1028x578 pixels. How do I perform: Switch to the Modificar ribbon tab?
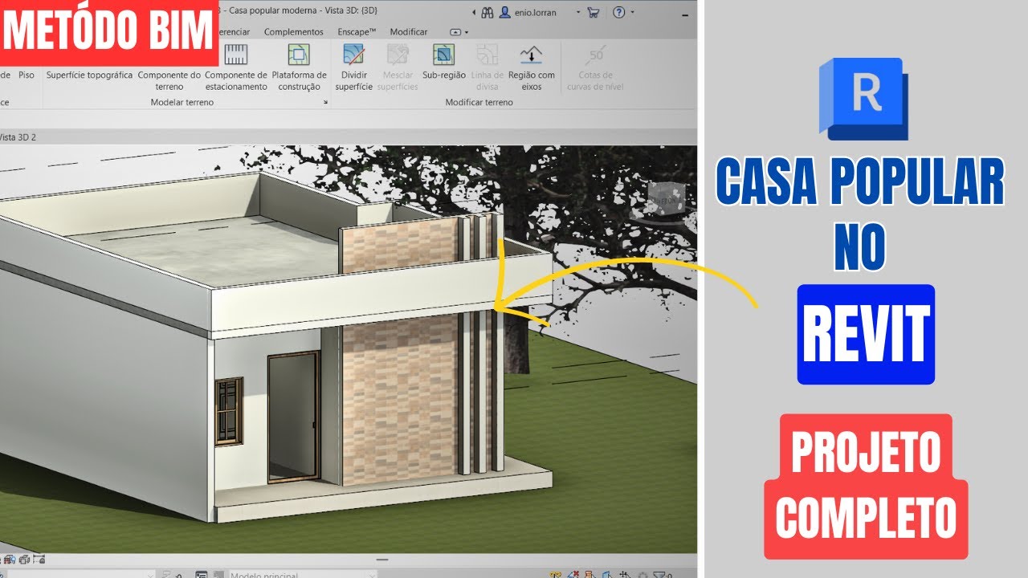pos(409,32)
